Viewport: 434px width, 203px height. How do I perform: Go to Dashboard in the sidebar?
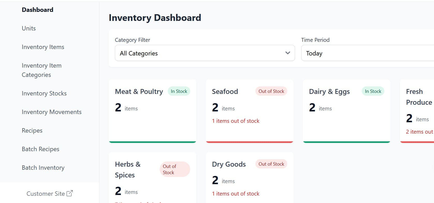tap(38, 10)
